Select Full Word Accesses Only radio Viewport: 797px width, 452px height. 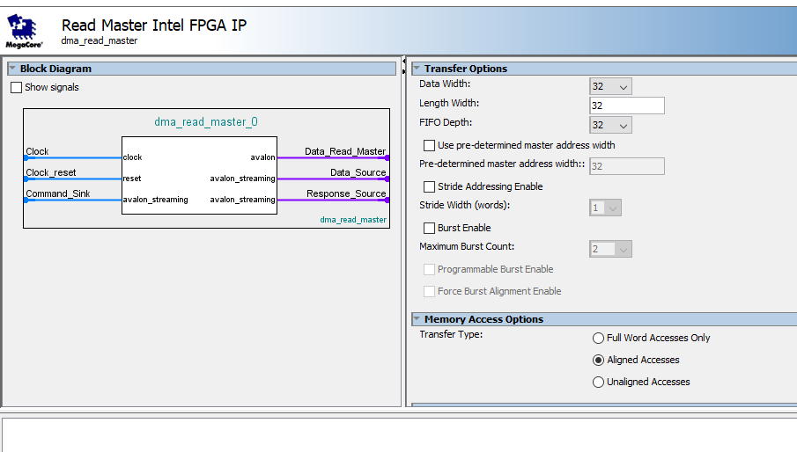point(598,338)
